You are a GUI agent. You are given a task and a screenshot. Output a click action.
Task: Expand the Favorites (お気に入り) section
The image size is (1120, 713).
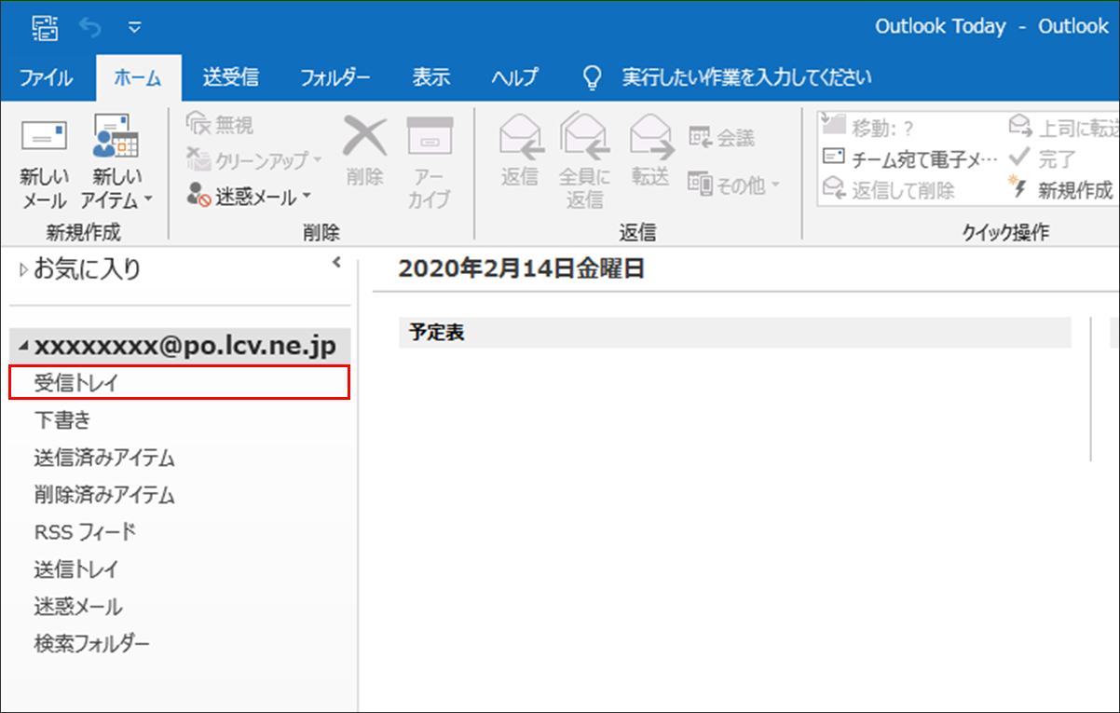[24, 269]
